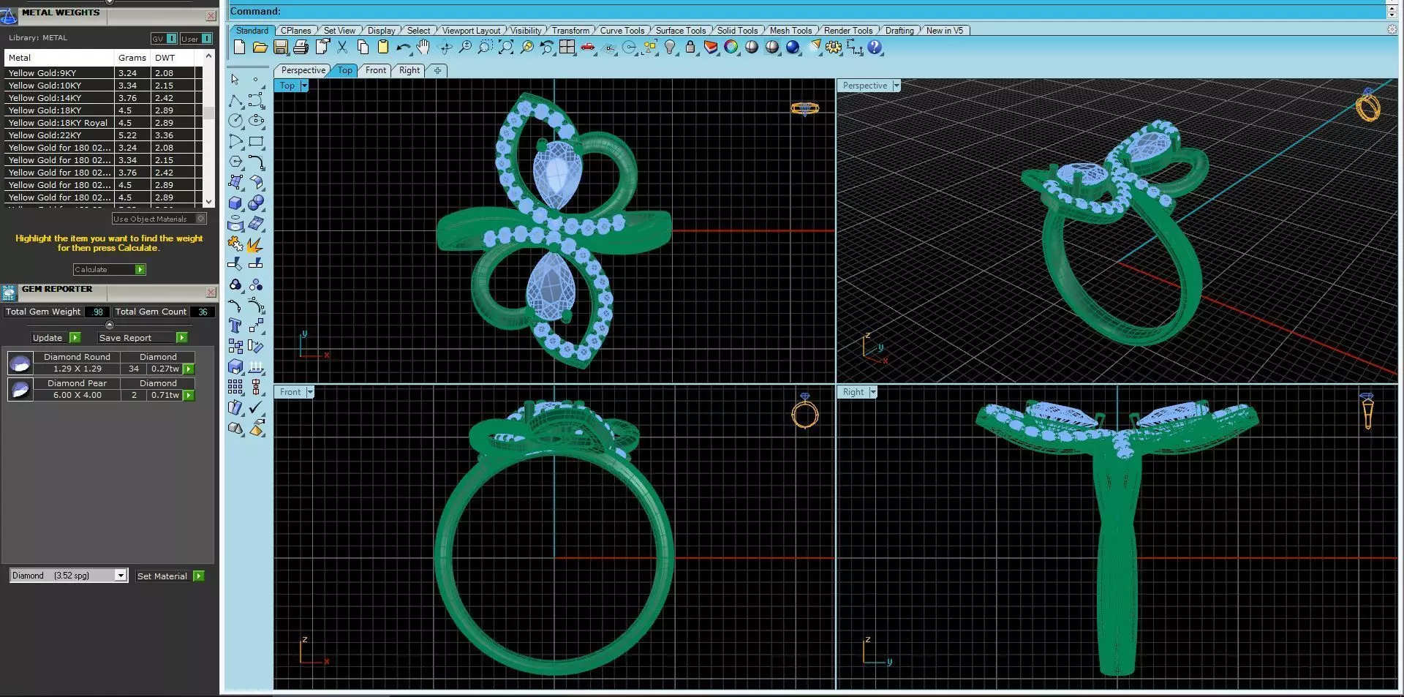Image resolution: width=1404 pixels, height=697 pixels.
Task: Open the Right viewport dropdown arrow
Action: (x=873, y=392)
